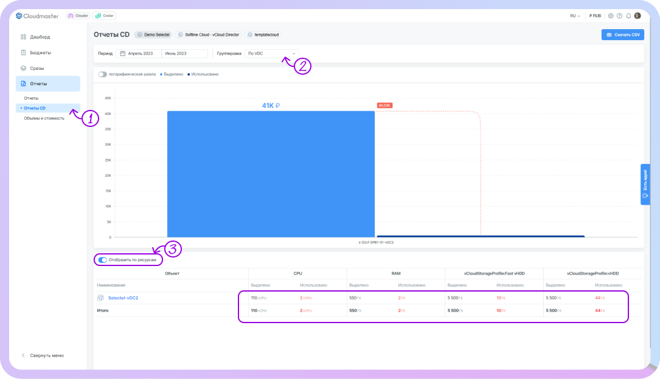The image size is (660, 379).
Task: Toggle the Demo Selectel account filter
Action: pos(153,35)
